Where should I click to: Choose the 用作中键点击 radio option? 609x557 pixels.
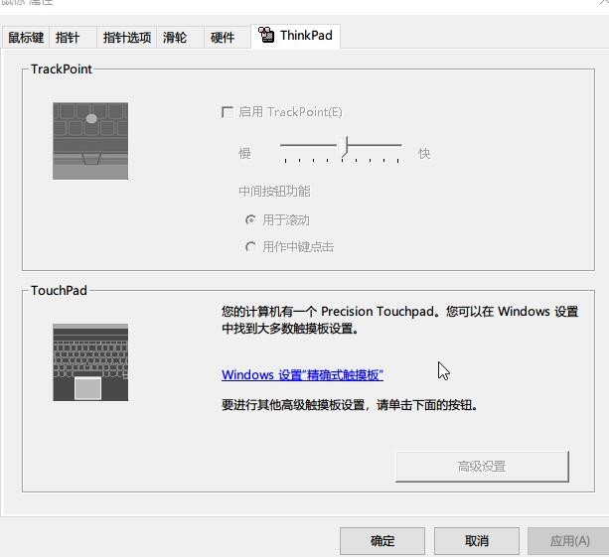pos(250,246)
